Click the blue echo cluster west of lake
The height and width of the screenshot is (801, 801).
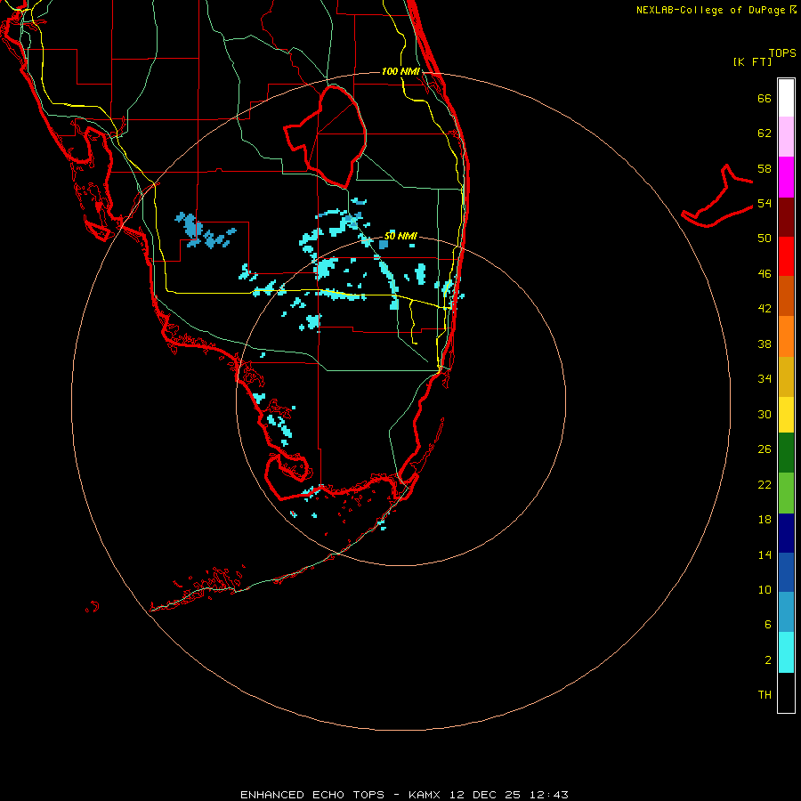tap(205, 231)
